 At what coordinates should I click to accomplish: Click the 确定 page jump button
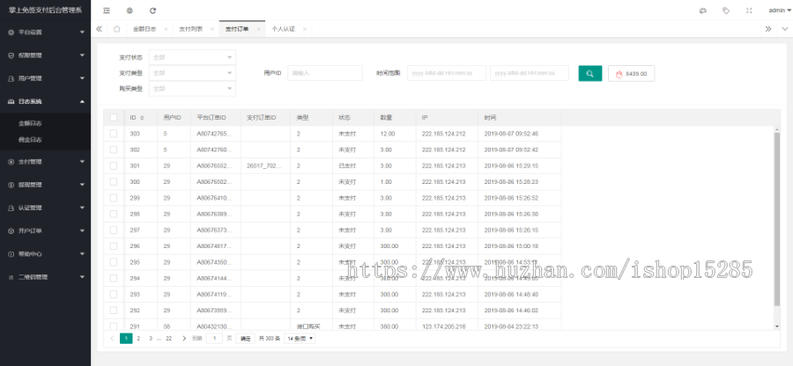245,339
